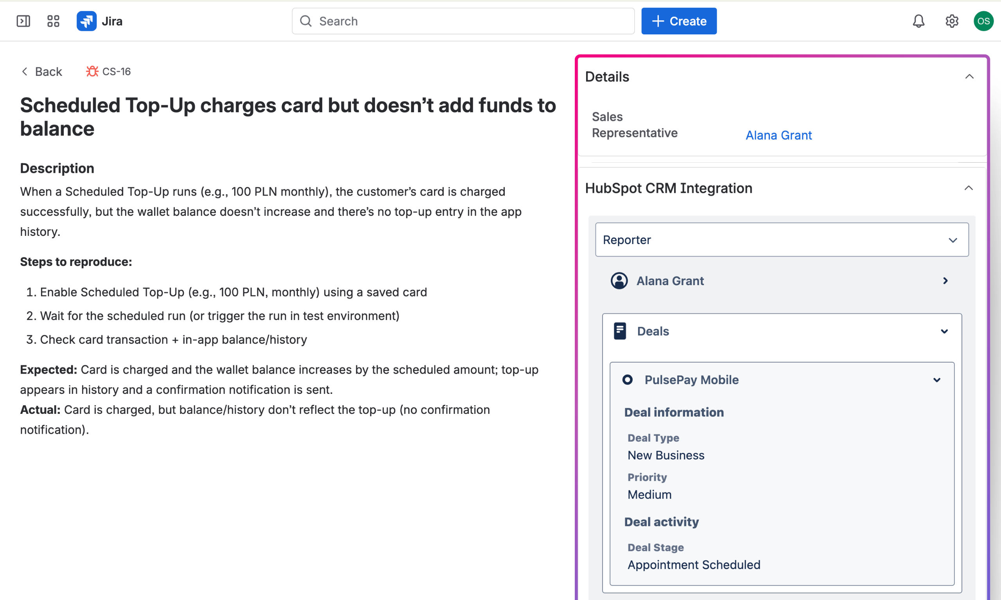
Task: Collapse the Deals section chevron
Action: click(x=944, y=332)
